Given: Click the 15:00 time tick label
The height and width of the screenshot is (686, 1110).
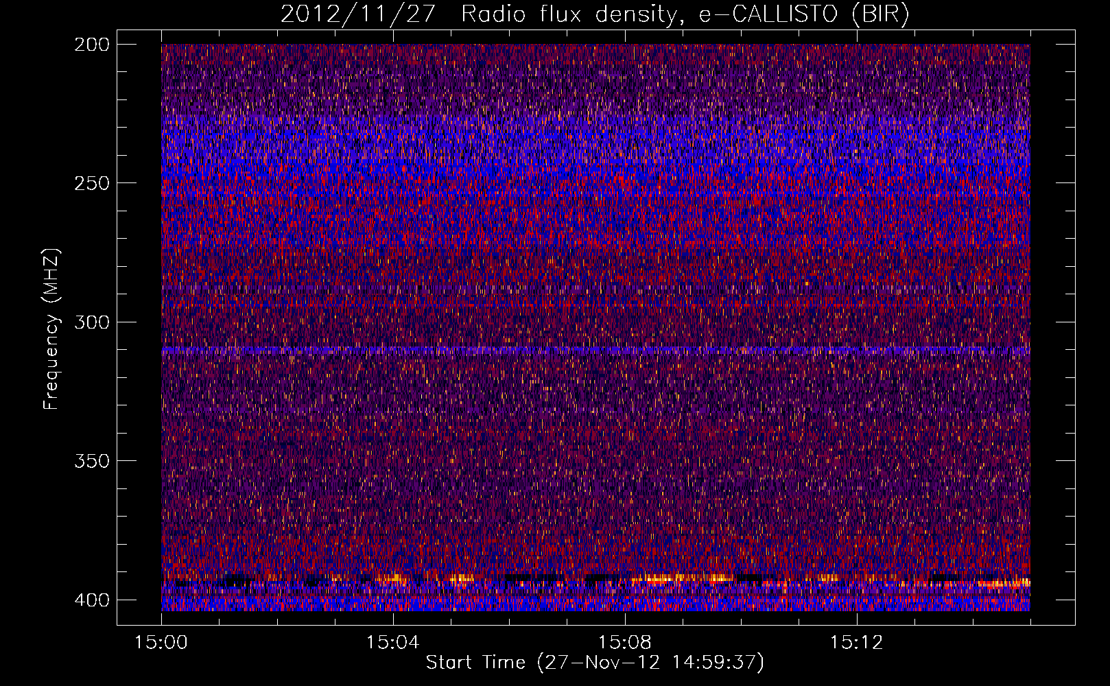Looking at the screenshot, I should 161,643.
